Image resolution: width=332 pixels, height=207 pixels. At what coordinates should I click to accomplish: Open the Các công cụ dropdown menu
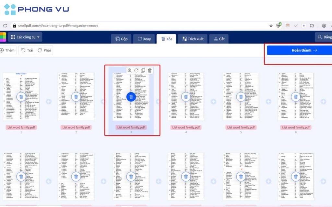click(26, 37)
